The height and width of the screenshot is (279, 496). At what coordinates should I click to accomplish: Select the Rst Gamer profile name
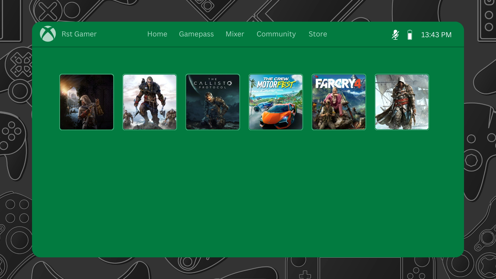79,34
